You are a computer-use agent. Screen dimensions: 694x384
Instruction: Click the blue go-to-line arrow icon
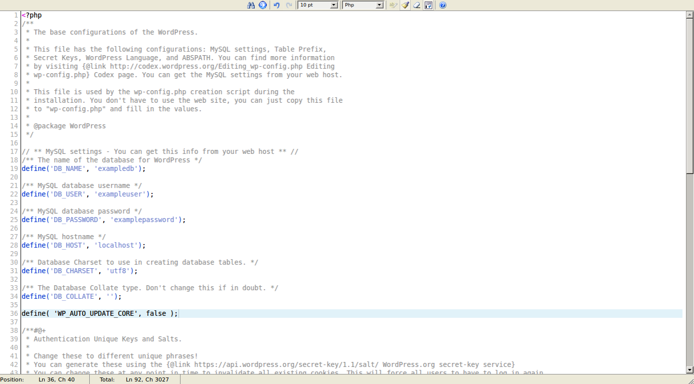click(262, 5)
